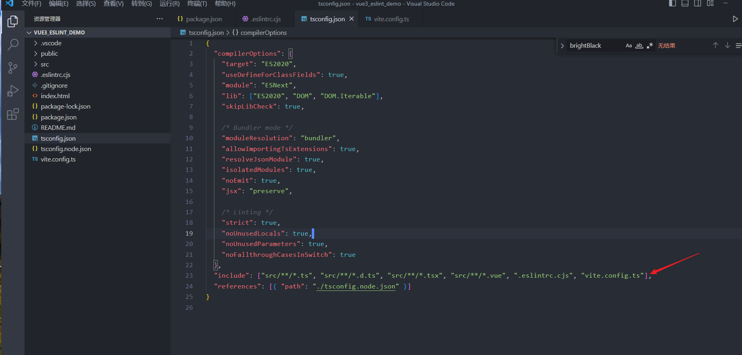Click the VS Code logo icon

coord(10,3)
